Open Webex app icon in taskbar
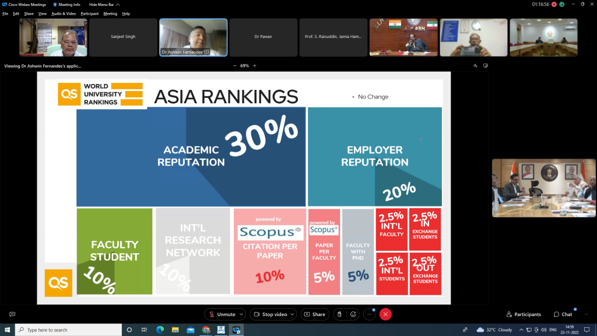This screenshot has height=336, width=597. [237, 330]
